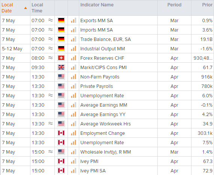Click importance bars icon for Ivey PMI SA

coord(74,170)
